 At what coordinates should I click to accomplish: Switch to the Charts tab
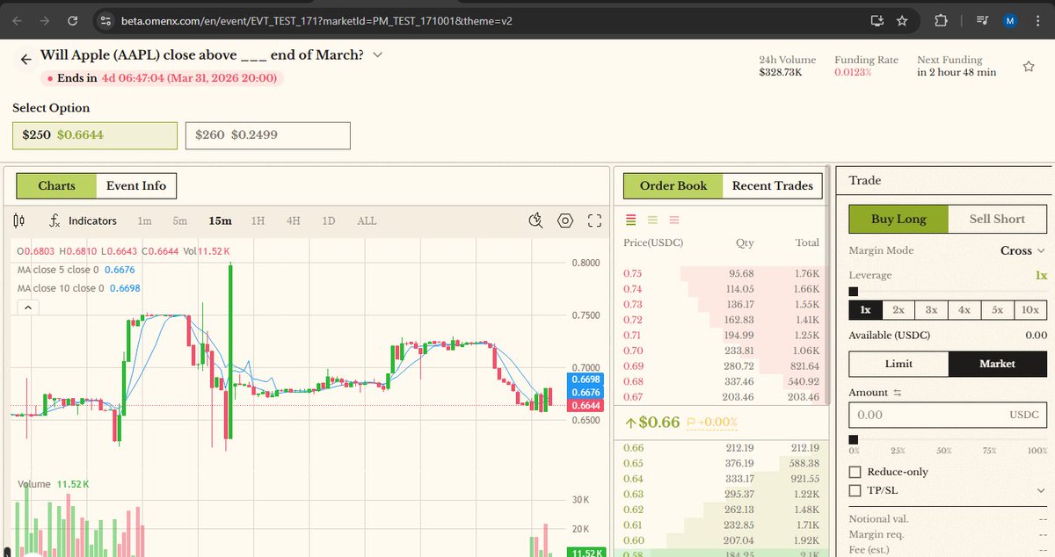coord(56,186)
